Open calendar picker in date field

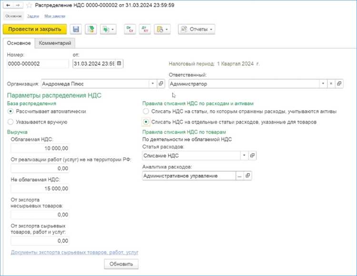[x=119, y=63]
